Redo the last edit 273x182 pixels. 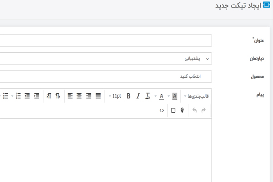tap(203, 110)
